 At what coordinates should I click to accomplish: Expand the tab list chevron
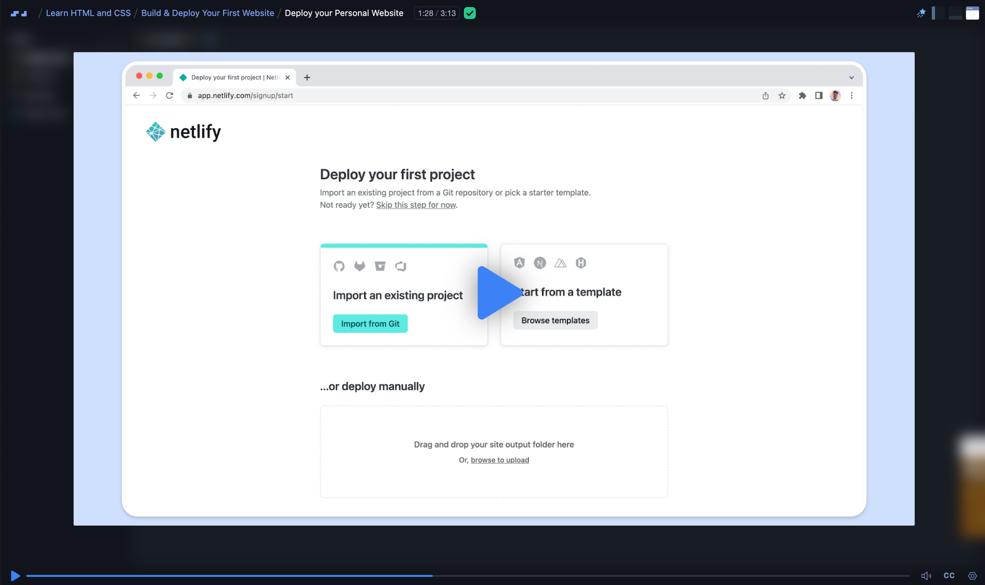[852, 77]
